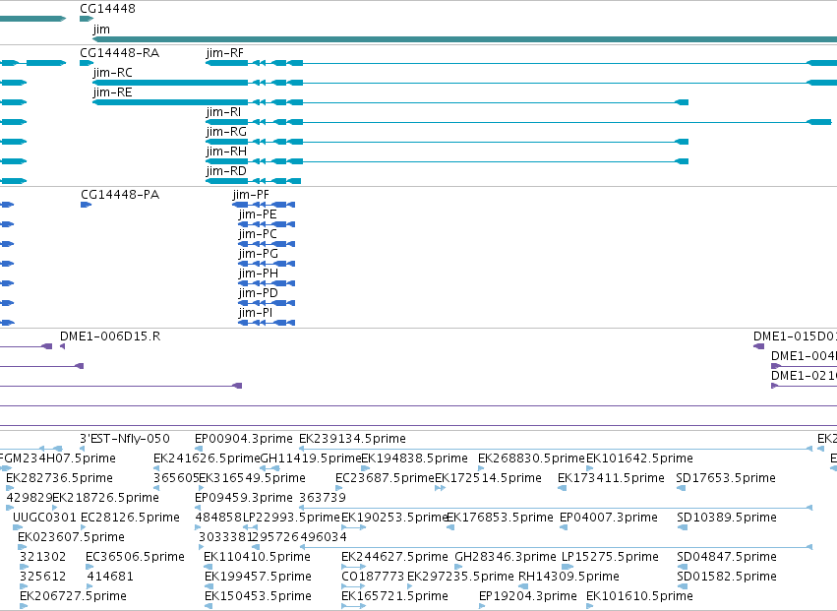Image resolution: width=837 pixels, height=611 pixels.
Task: Choose the jim-PD protein label
Action: (x=259, y=293)
